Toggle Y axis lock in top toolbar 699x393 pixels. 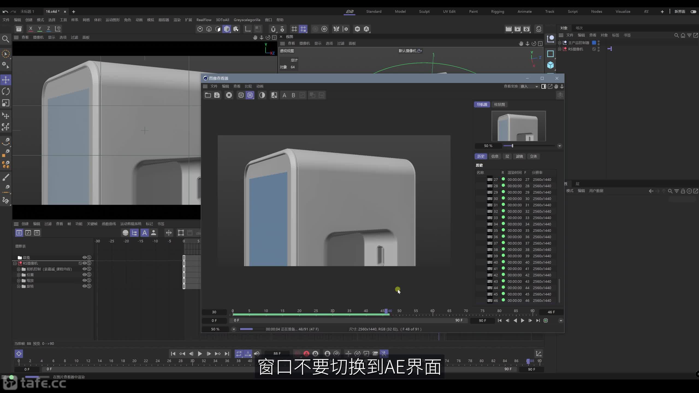(x=40, y=29)
